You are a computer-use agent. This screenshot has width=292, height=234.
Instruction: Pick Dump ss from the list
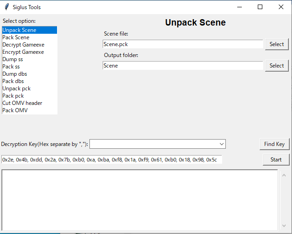point(13,59)
